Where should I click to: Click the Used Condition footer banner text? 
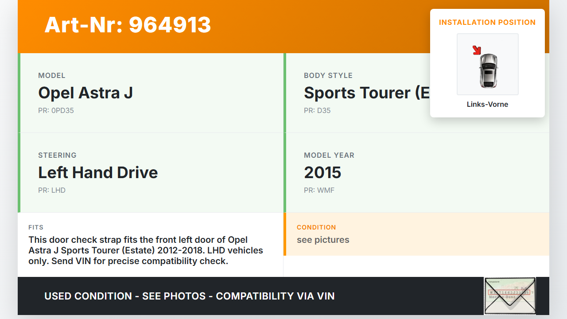190,296
